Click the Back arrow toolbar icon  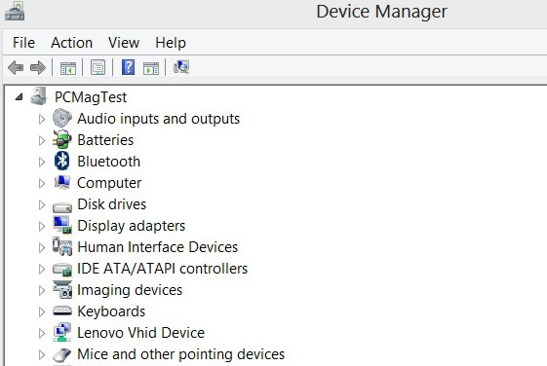(16, 67)
